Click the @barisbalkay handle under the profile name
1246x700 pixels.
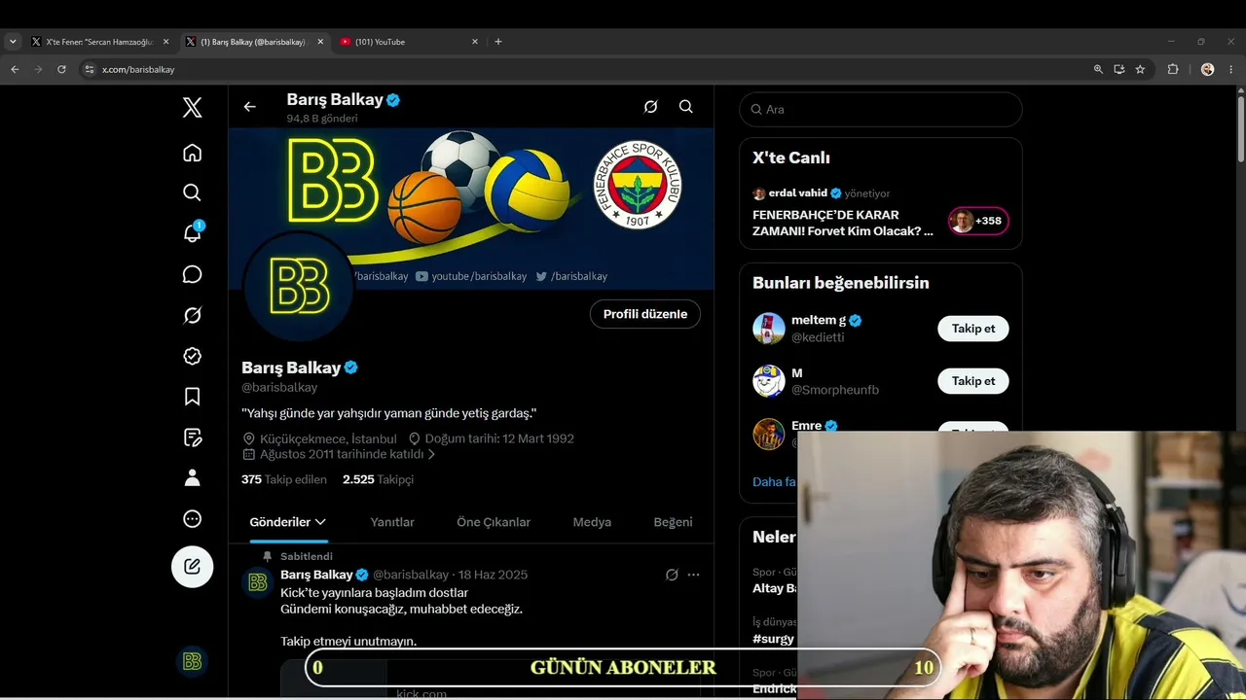[279, 387]
